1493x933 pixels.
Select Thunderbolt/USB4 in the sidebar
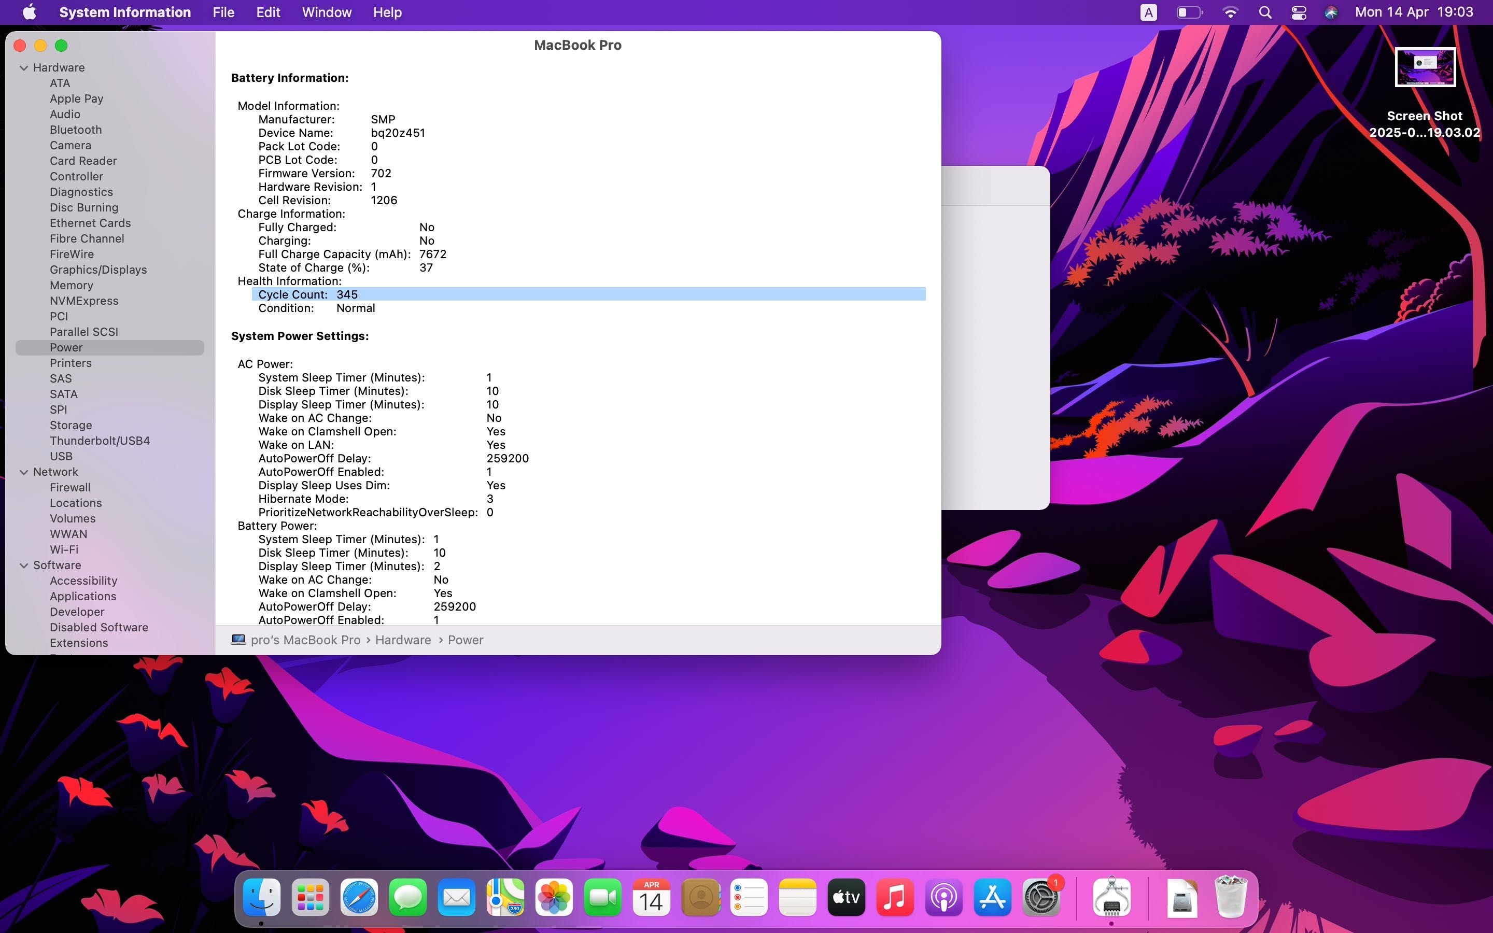pyautogui.click(x=100, y=441)
